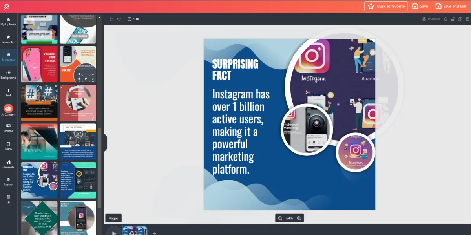Click the templates panel scrollbar up arrow
The height and width of the screenshot is (235, 471).
tap(99, 18)
